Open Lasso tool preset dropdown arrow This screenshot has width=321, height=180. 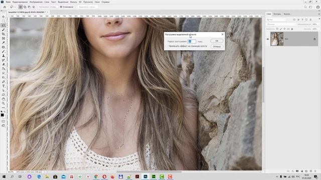click(15, 7)
